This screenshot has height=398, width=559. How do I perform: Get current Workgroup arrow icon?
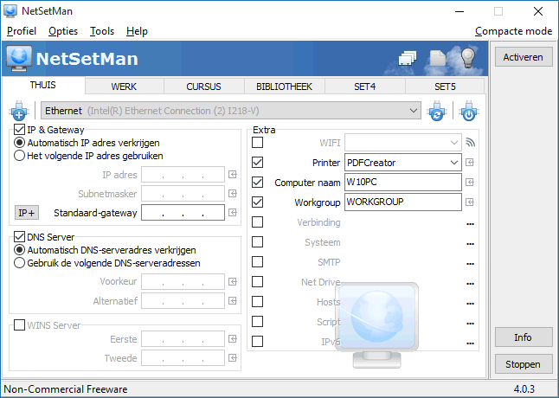coord(470,202)
